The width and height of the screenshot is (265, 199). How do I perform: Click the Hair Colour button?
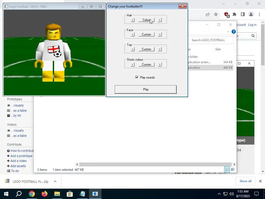pyautogui.click(x=146, y=20)
